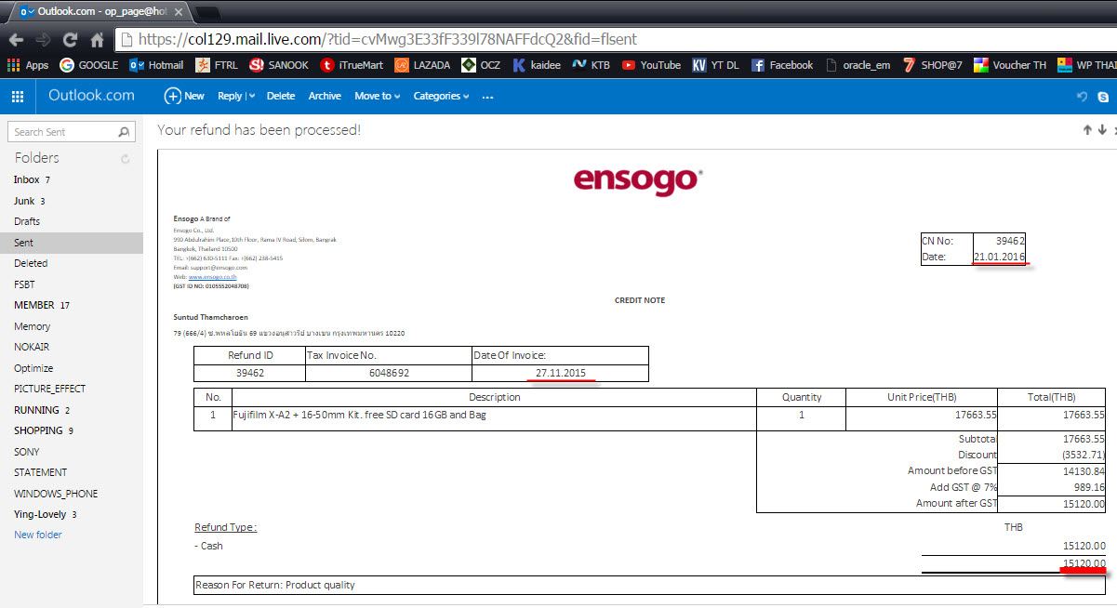Viewport: 1117px width, 608px height.
Task: Open the SHOP@7 bookmark
Action: pos(933,65)
